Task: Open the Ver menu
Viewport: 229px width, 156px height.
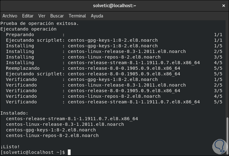Action: 42,16
